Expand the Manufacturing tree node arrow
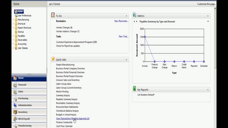 tap(13, 20)
